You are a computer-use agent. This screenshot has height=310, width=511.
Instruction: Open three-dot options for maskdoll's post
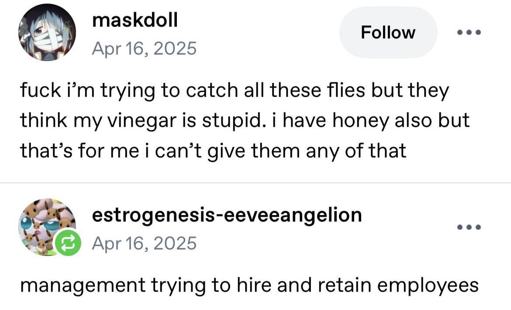point(469,32)
